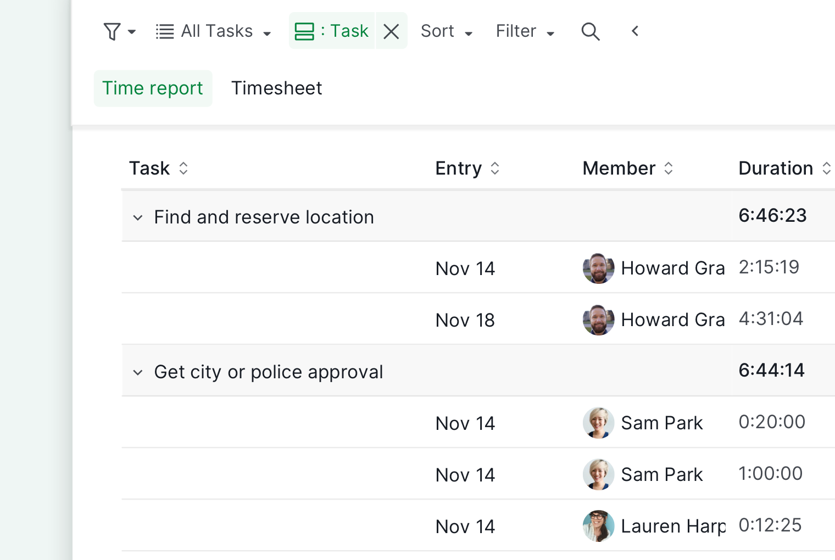The width and height of the screenshot is (835, 560).
Task: Toggle sorting on the Entry column
Action: pyautogui.click(x=496, y=168)
